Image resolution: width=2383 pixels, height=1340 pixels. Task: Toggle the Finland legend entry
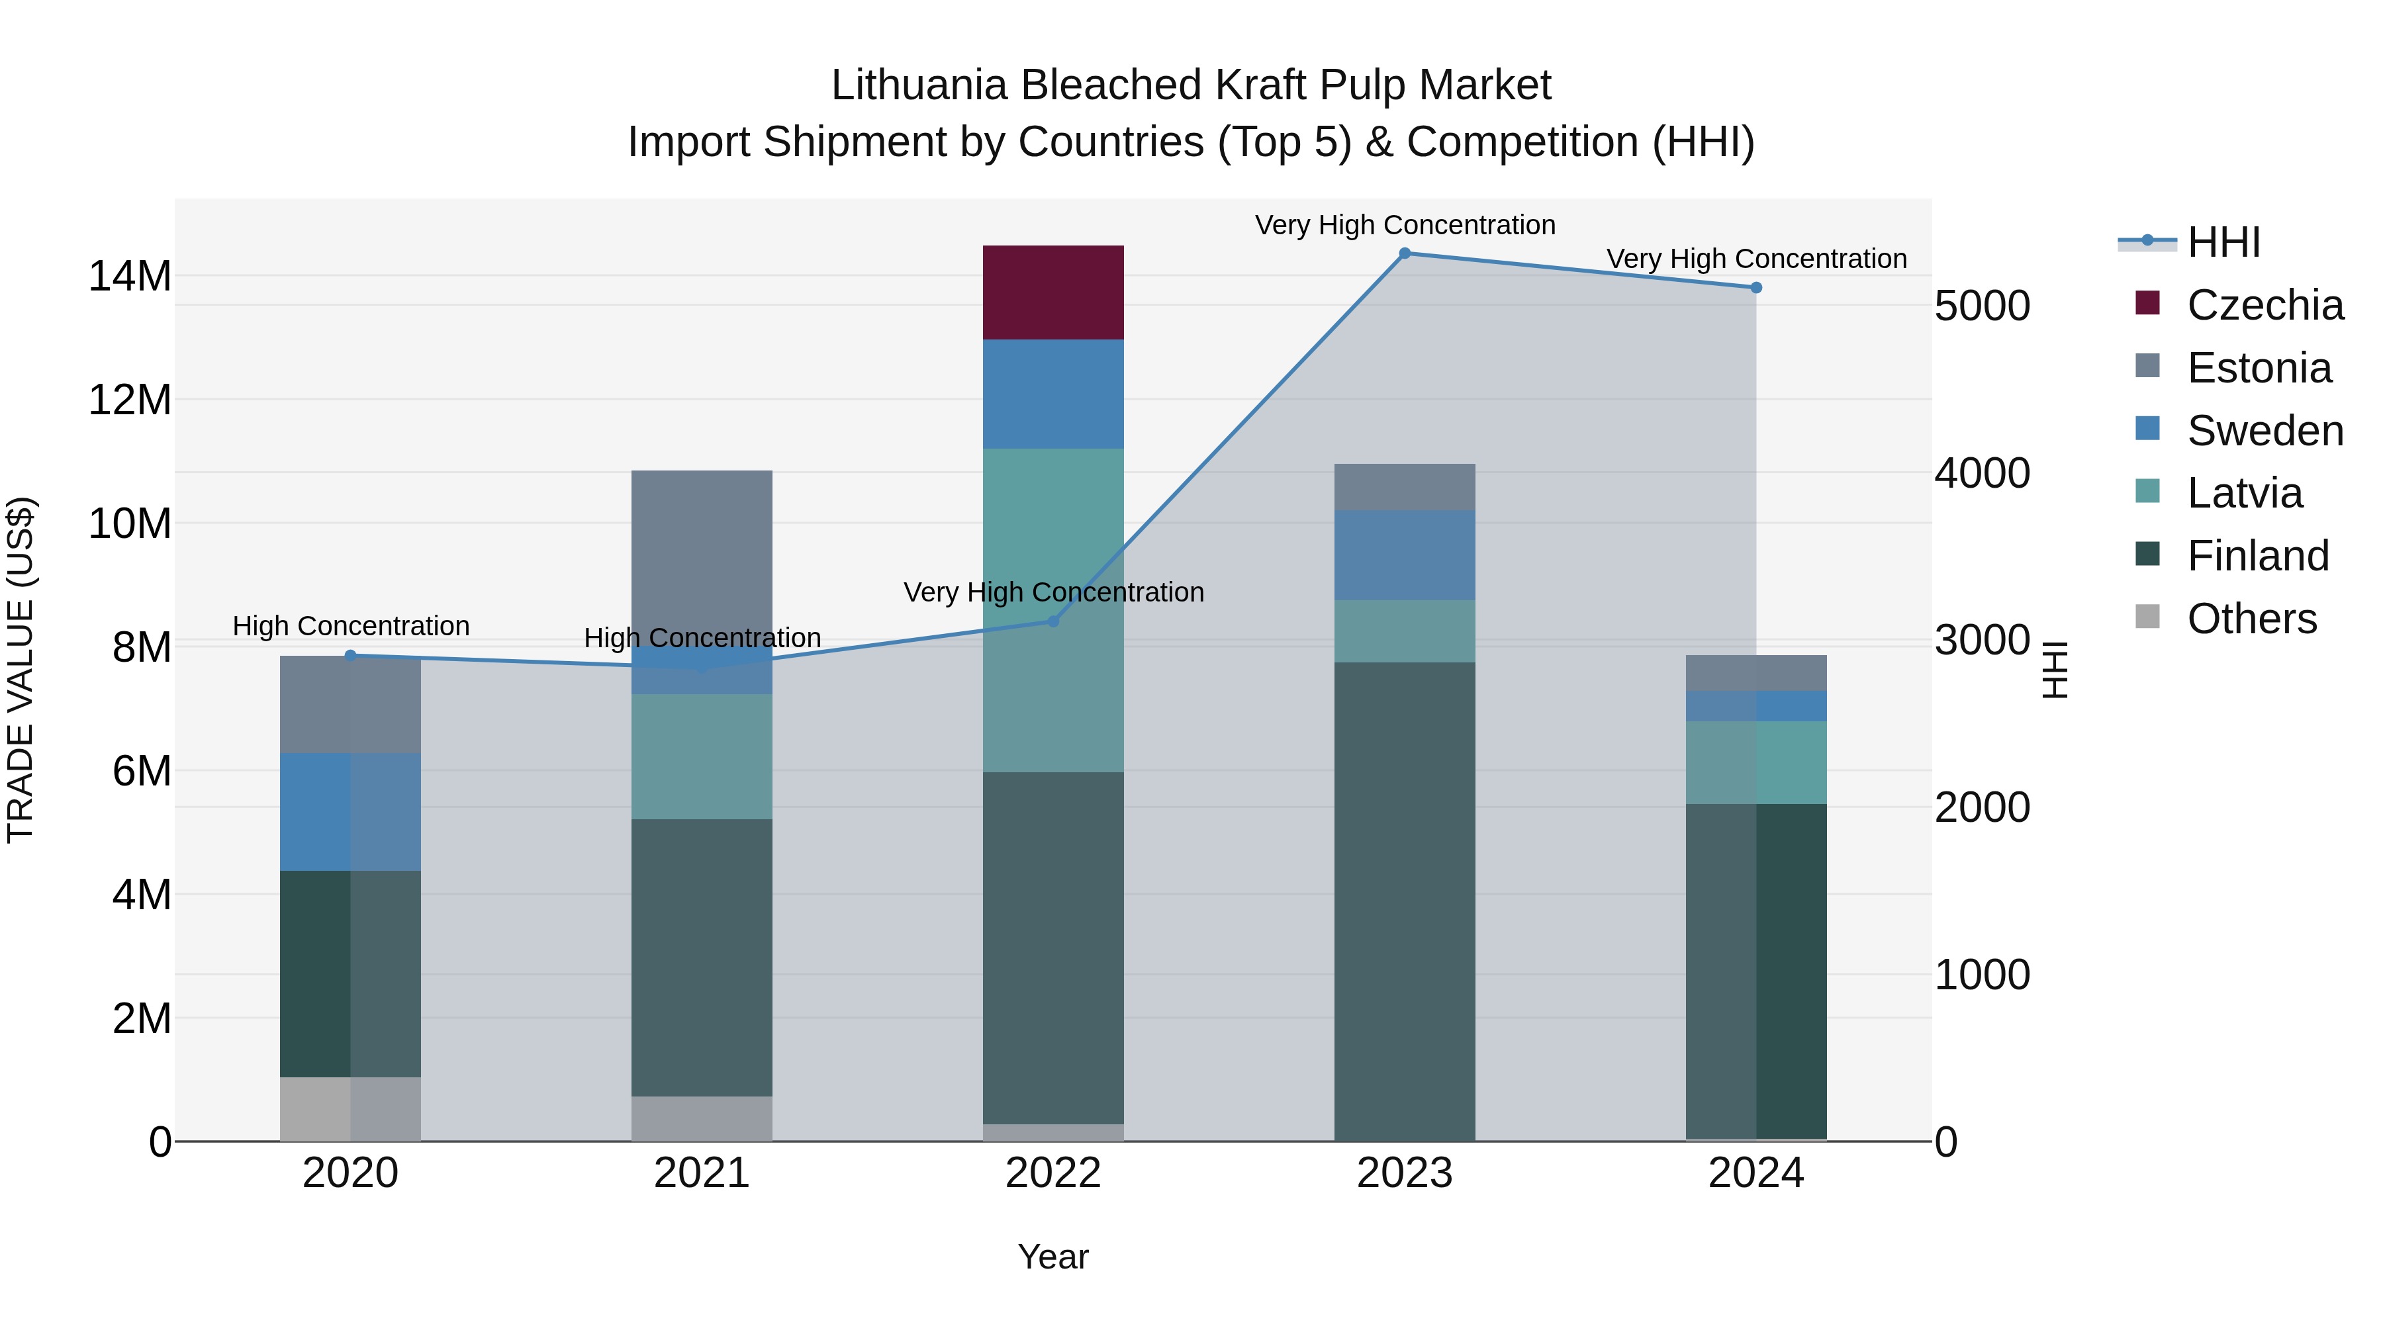click(2231, 555)
